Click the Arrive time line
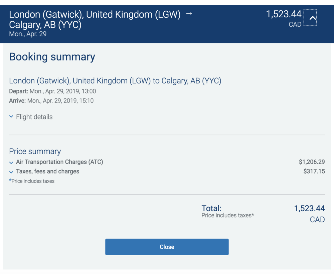334x274 pixels. 51,100
